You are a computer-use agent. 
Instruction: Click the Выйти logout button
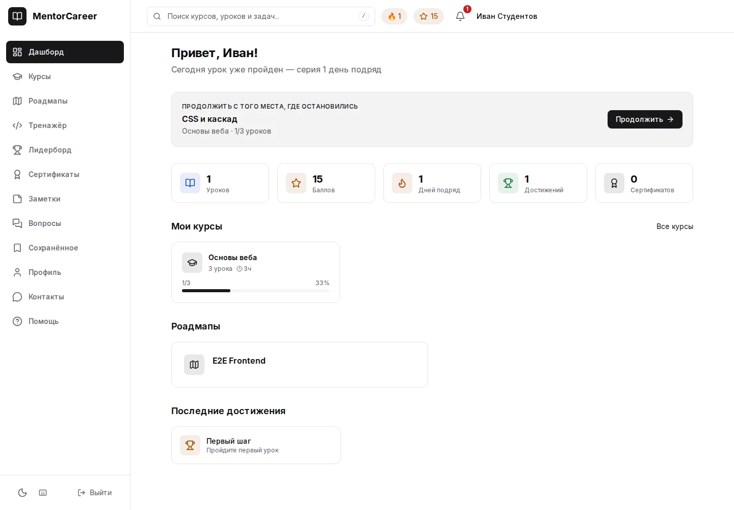click(95, 493)
